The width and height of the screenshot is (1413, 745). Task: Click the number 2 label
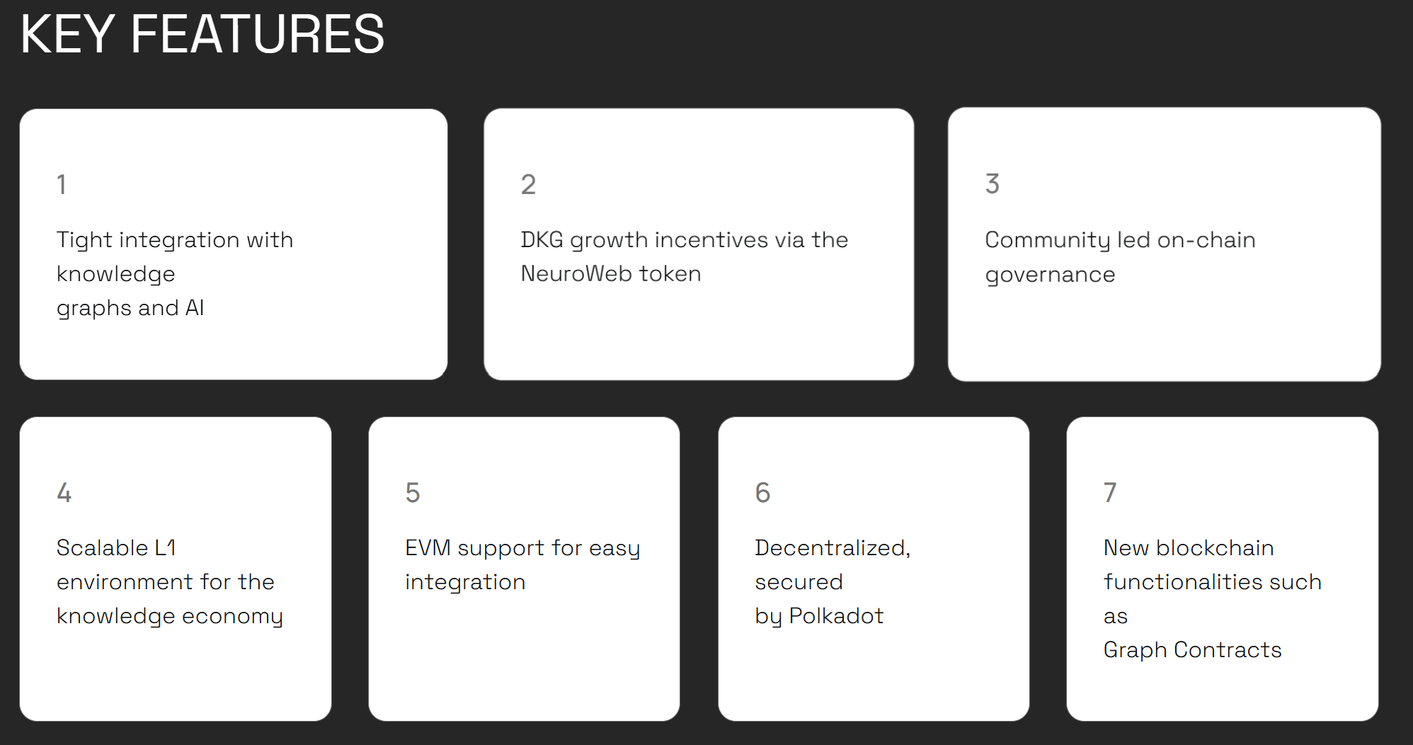pos(528,185)
